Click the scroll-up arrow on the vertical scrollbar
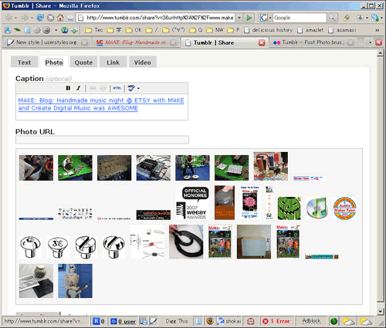This screenshot has width=386, height=328. pos(381,53)
